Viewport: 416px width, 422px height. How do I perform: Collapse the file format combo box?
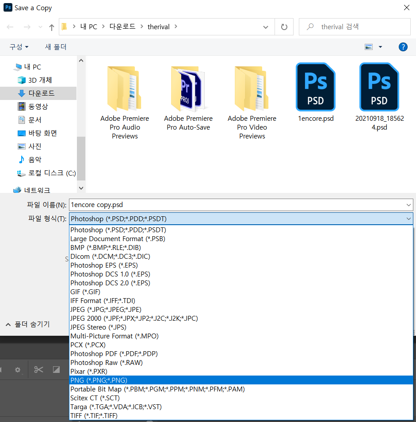(408, 219)
